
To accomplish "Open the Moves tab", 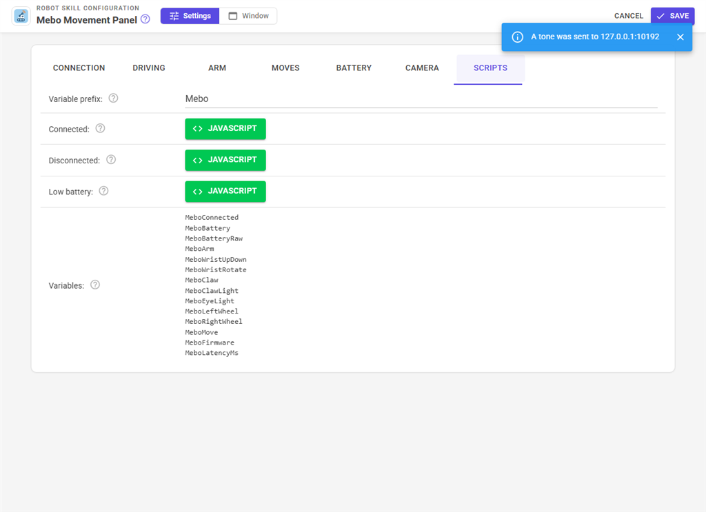I will click(285, 68).
